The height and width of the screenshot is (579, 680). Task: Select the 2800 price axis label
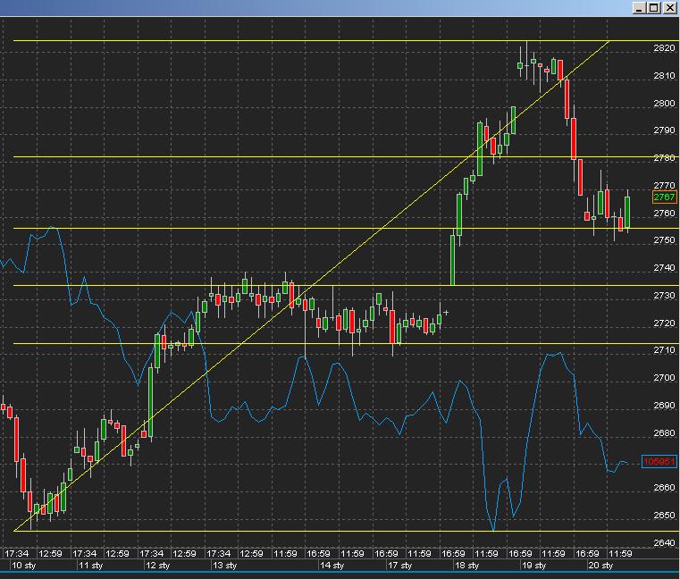click(664, 104)
